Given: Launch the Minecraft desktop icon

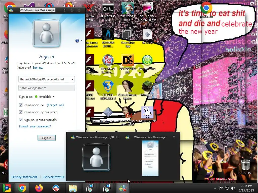Looking at the screenshot, I should point(147,89).
